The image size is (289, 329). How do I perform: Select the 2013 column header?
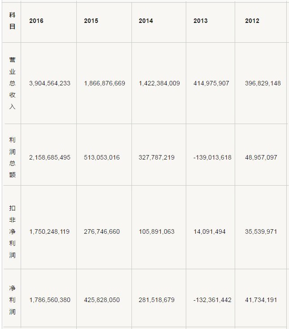point(201,21)
